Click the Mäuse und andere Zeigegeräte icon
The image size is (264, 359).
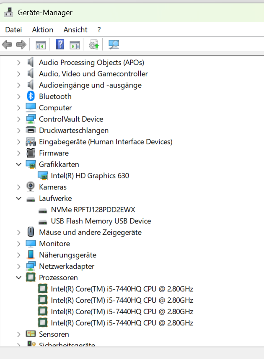coord(31,232)
